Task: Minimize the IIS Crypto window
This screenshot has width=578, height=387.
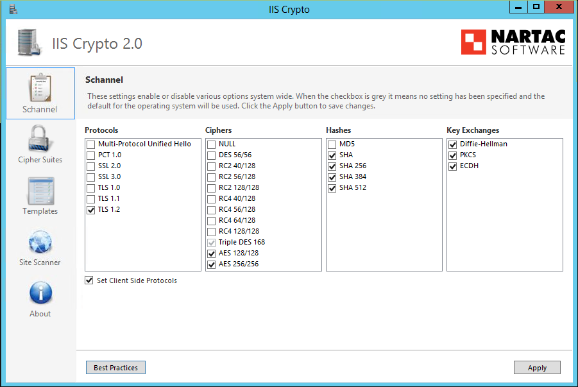Action: (x=518, y=6)
